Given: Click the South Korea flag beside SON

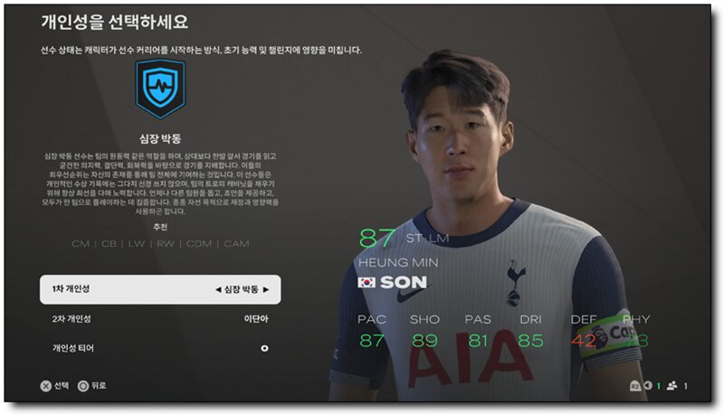Looking at the screenshot, I should point(367,282).
